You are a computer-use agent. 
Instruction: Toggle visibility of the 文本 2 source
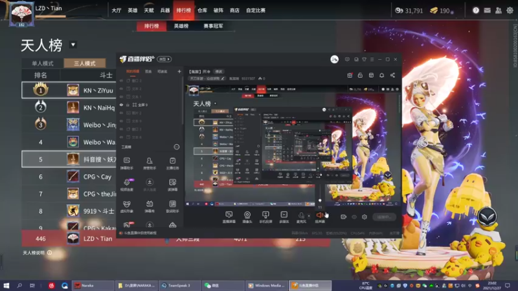click(121, 89)
